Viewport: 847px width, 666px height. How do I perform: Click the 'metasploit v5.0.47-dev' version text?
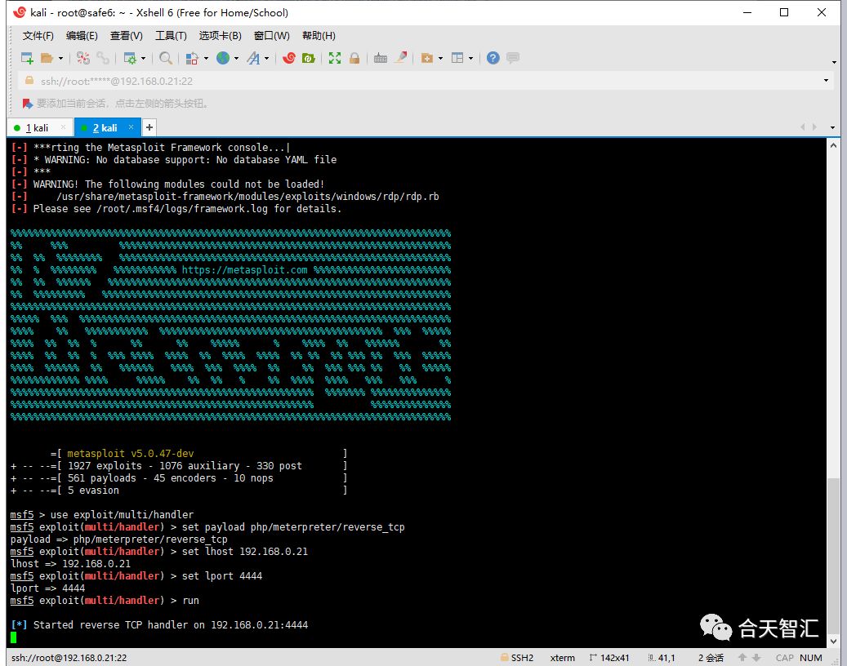point(130,453)
